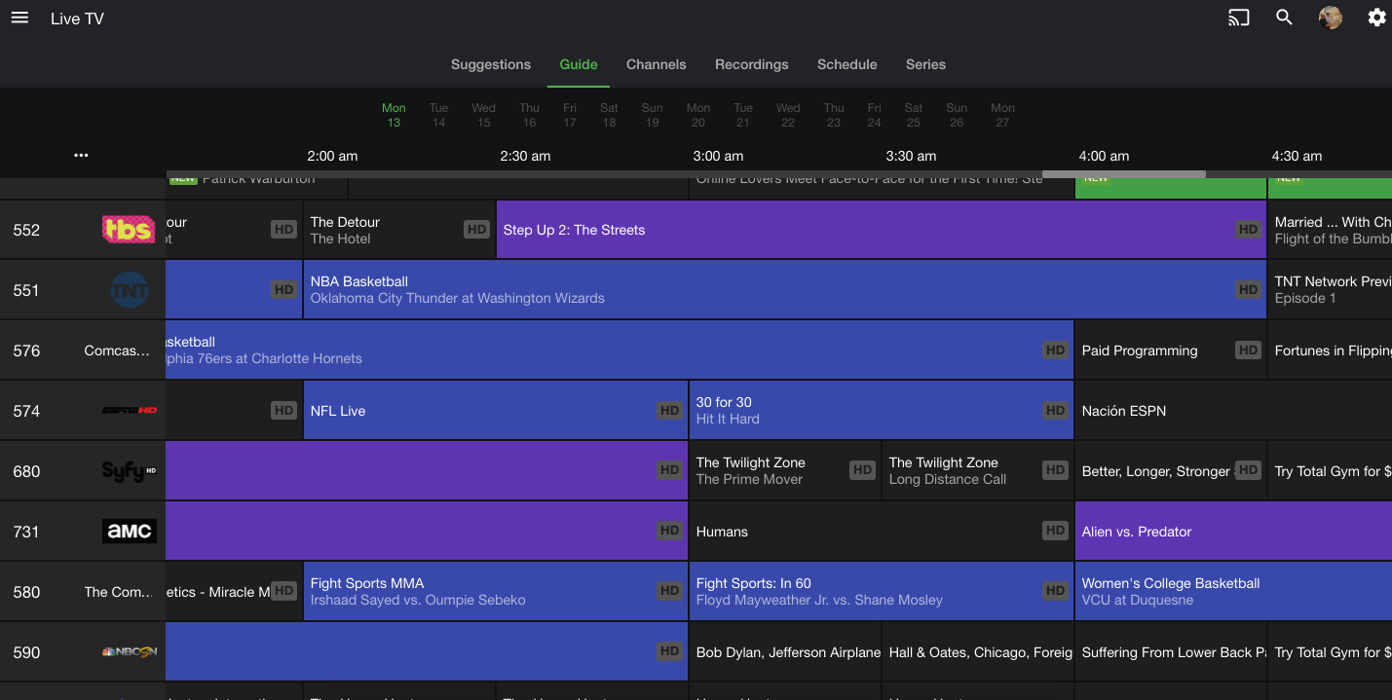Open Suffering From Lower Back Pain program
This screenshot has height=700, width=1392.
pos(1170,652)
